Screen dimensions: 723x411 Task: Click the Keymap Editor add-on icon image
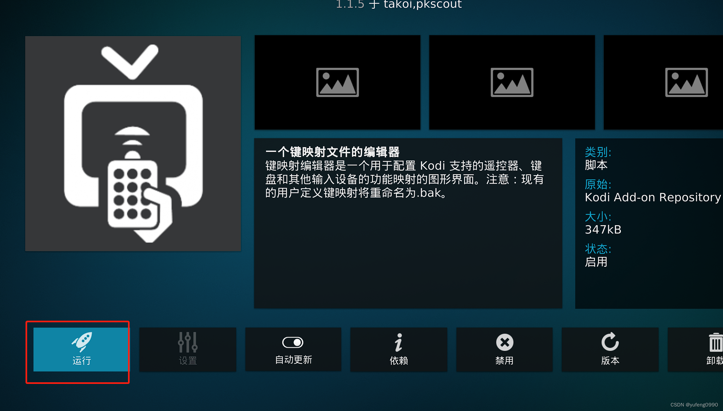133,144
